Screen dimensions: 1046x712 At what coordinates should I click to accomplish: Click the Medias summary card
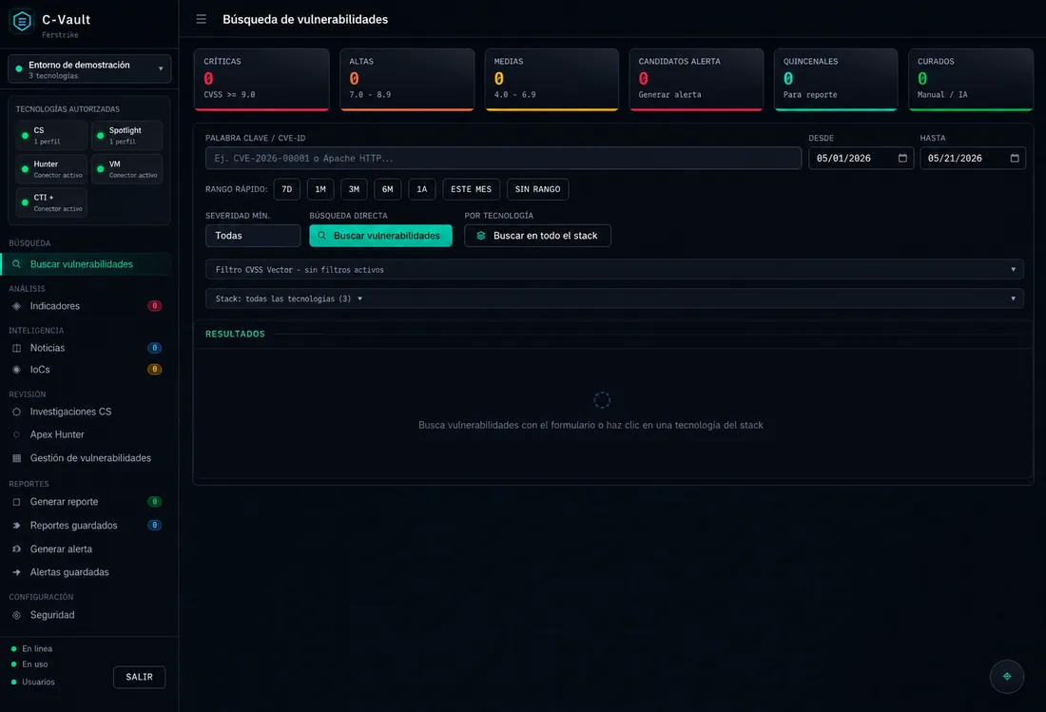tap(552, 79)
